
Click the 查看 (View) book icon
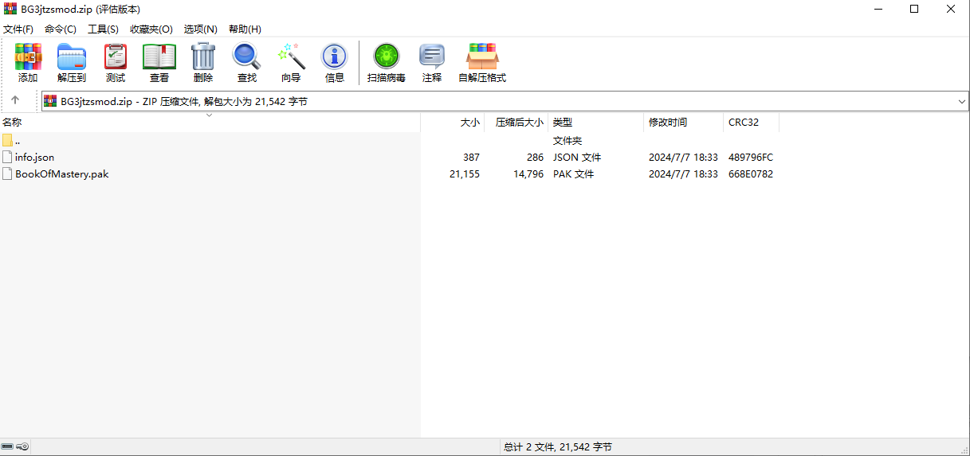pyautogui.click(x=159, y=57)
